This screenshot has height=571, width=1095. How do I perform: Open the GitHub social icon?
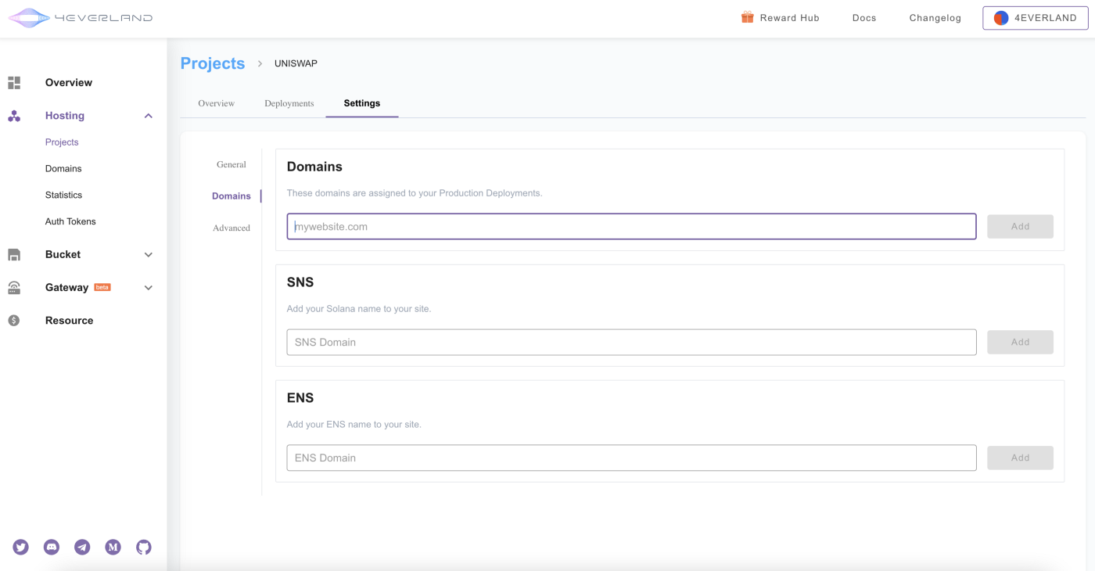click(144, 548)
